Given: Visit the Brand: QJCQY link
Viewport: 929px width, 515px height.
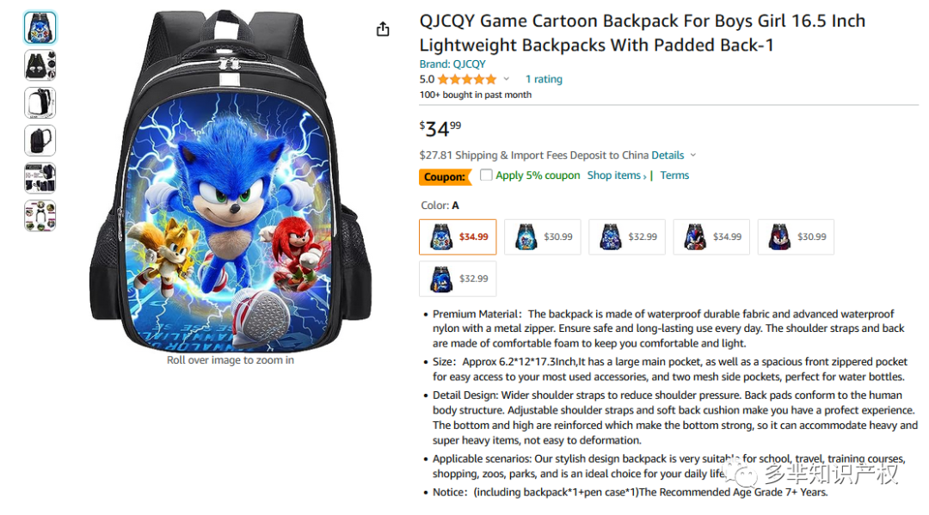Looking at the screenshot, I should click(452, 64).
